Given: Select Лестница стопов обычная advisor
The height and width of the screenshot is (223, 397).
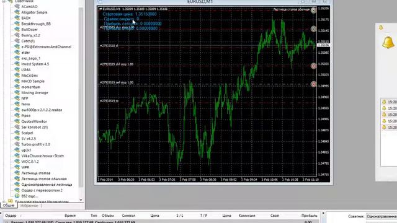Looking at the screenshot, I should 44,179.
